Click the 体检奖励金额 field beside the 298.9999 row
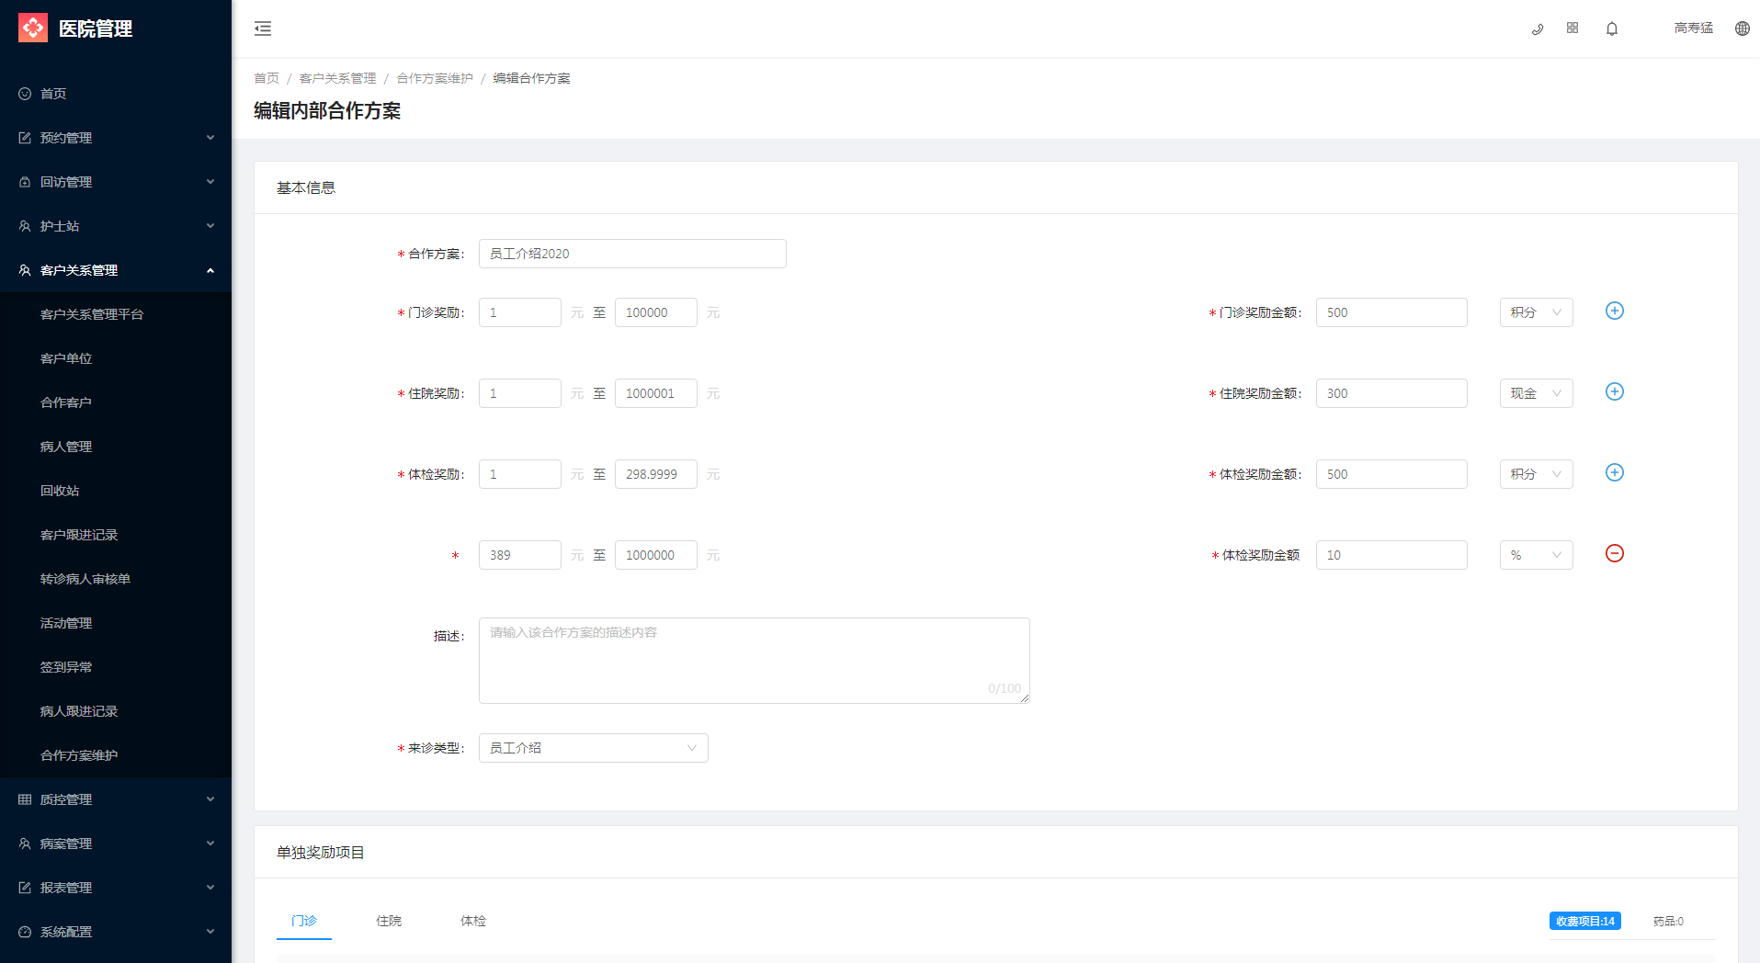The image size is (1760, 963). (x=1391, y=474)
